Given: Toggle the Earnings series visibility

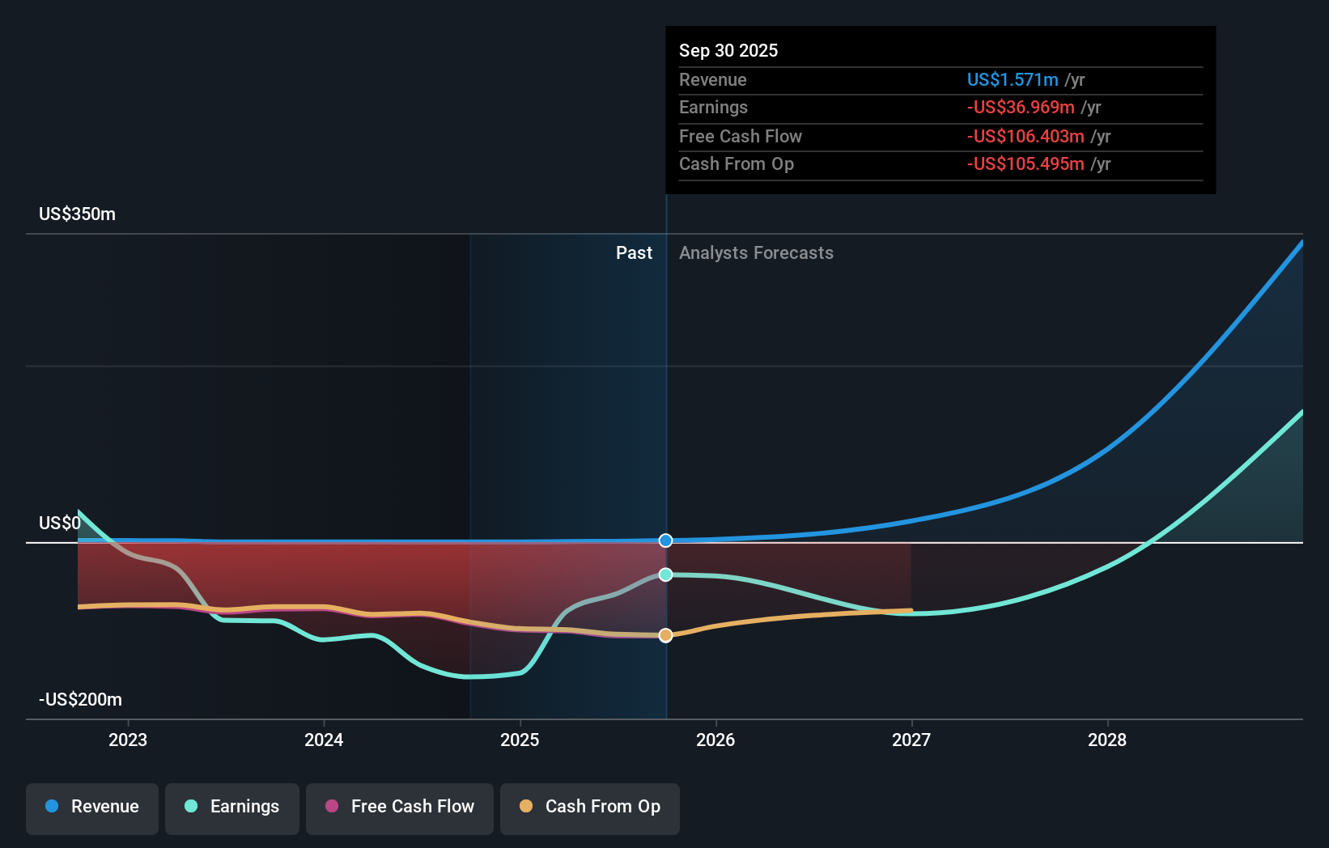Looking at the screenshot, I should [x=231, y=807].
